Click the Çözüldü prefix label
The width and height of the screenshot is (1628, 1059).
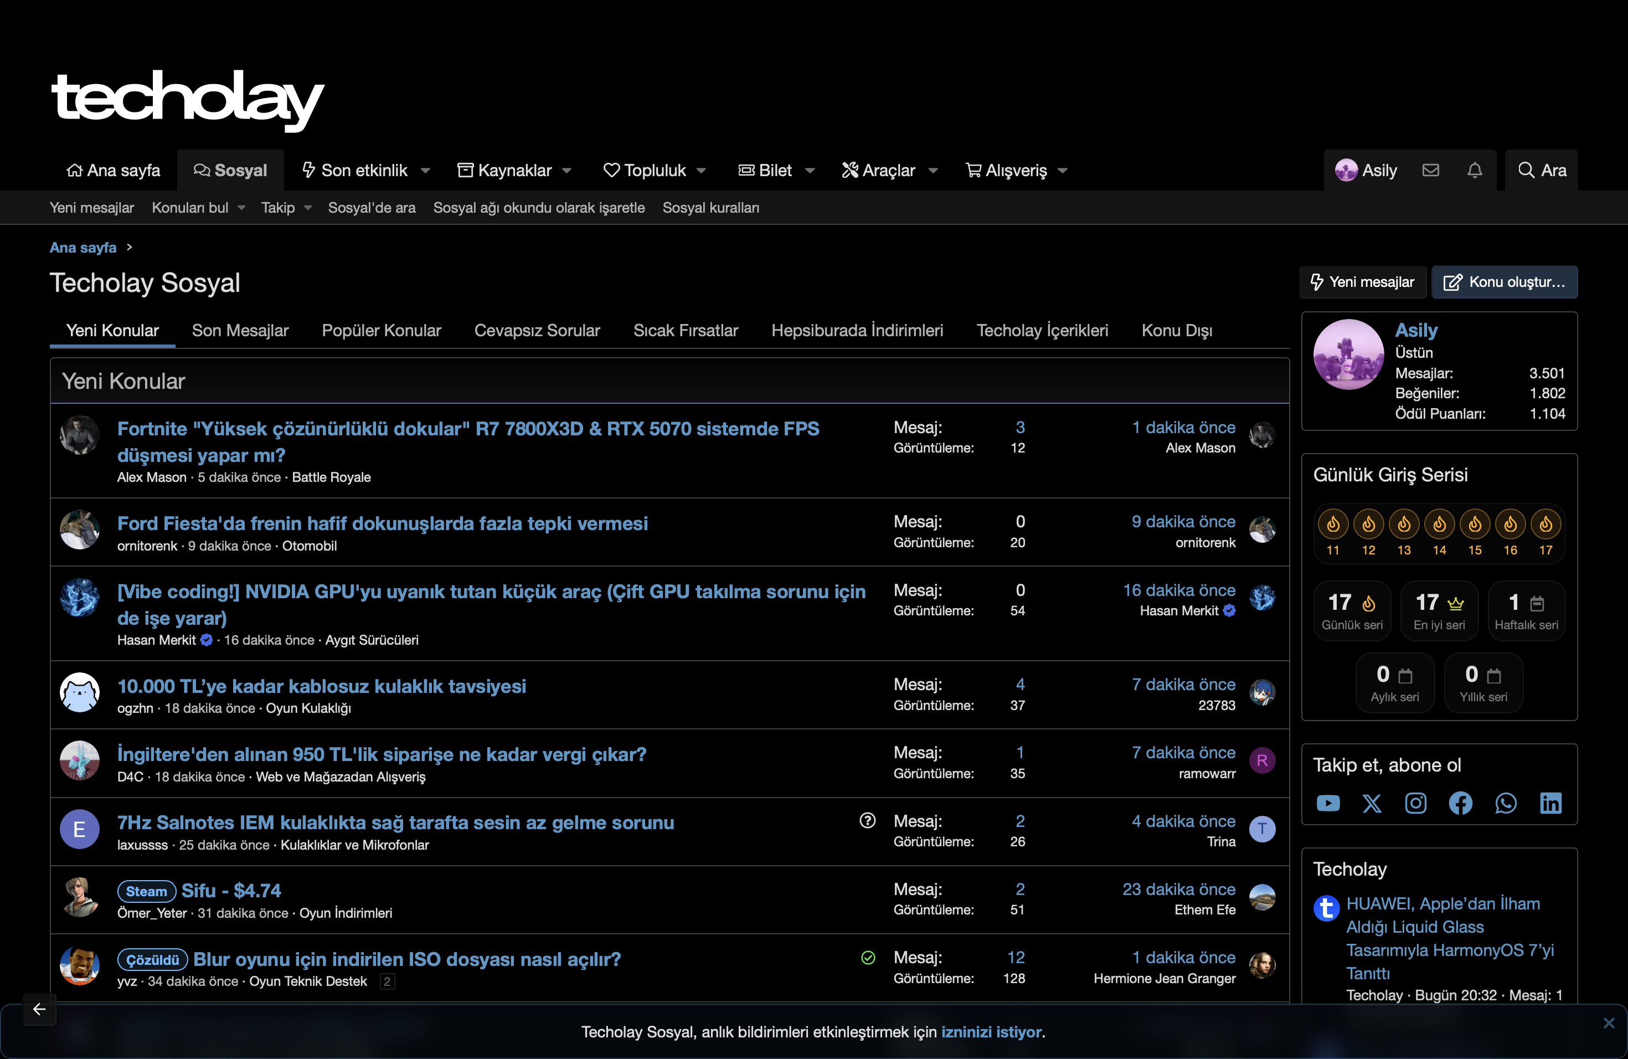click(152, 959)
